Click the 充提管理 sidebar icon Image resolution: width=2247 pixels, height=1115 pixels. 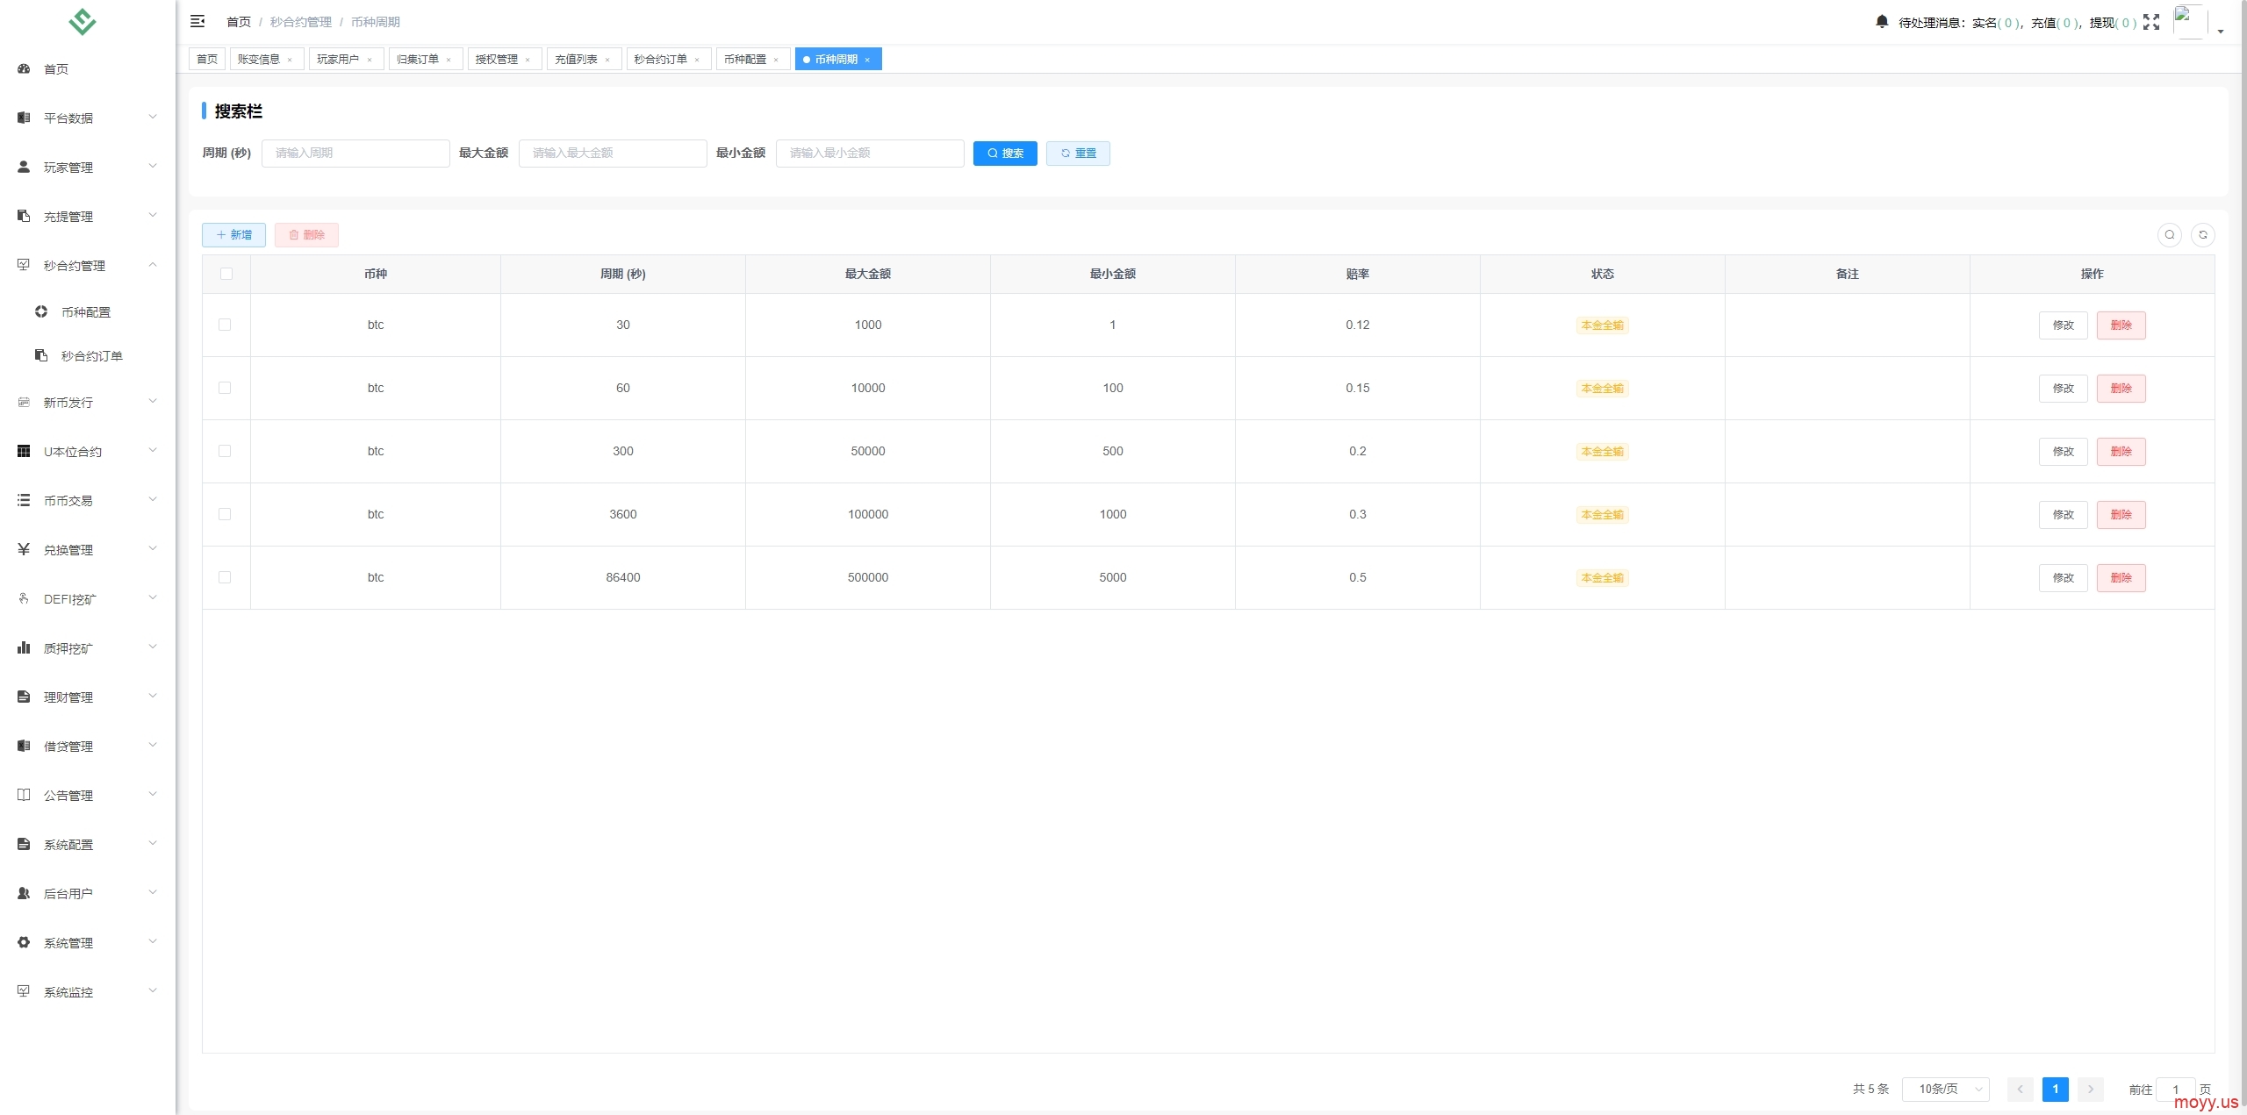click(x=24, y=216)
